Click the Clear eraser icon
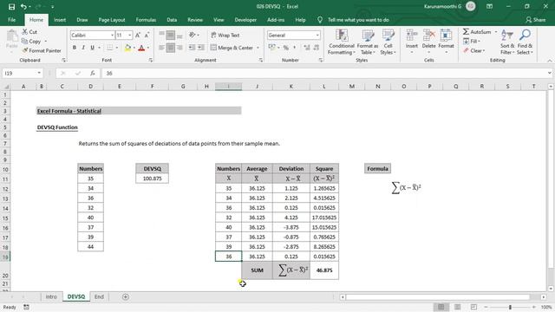555x312 pixels. [x=466, y=50]
